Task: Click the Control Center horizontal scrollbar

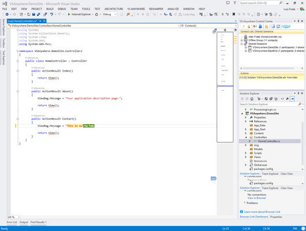Action: 268,68
